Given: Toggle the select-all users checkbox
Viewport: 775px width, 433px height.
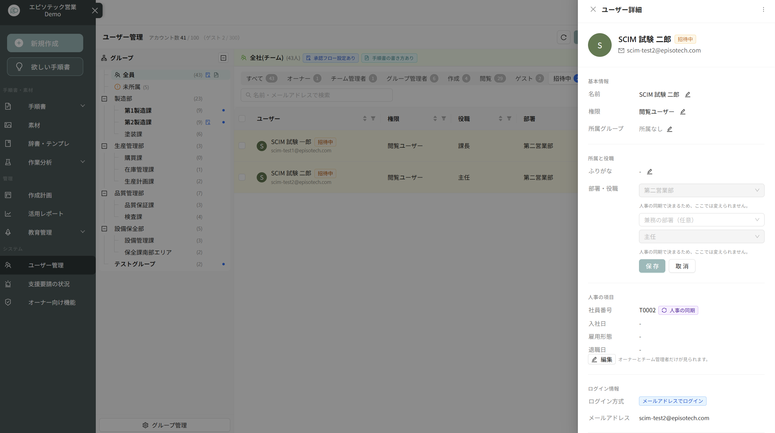Looking at the screenshot, I should pyautogui.click(x=242, y=119).
